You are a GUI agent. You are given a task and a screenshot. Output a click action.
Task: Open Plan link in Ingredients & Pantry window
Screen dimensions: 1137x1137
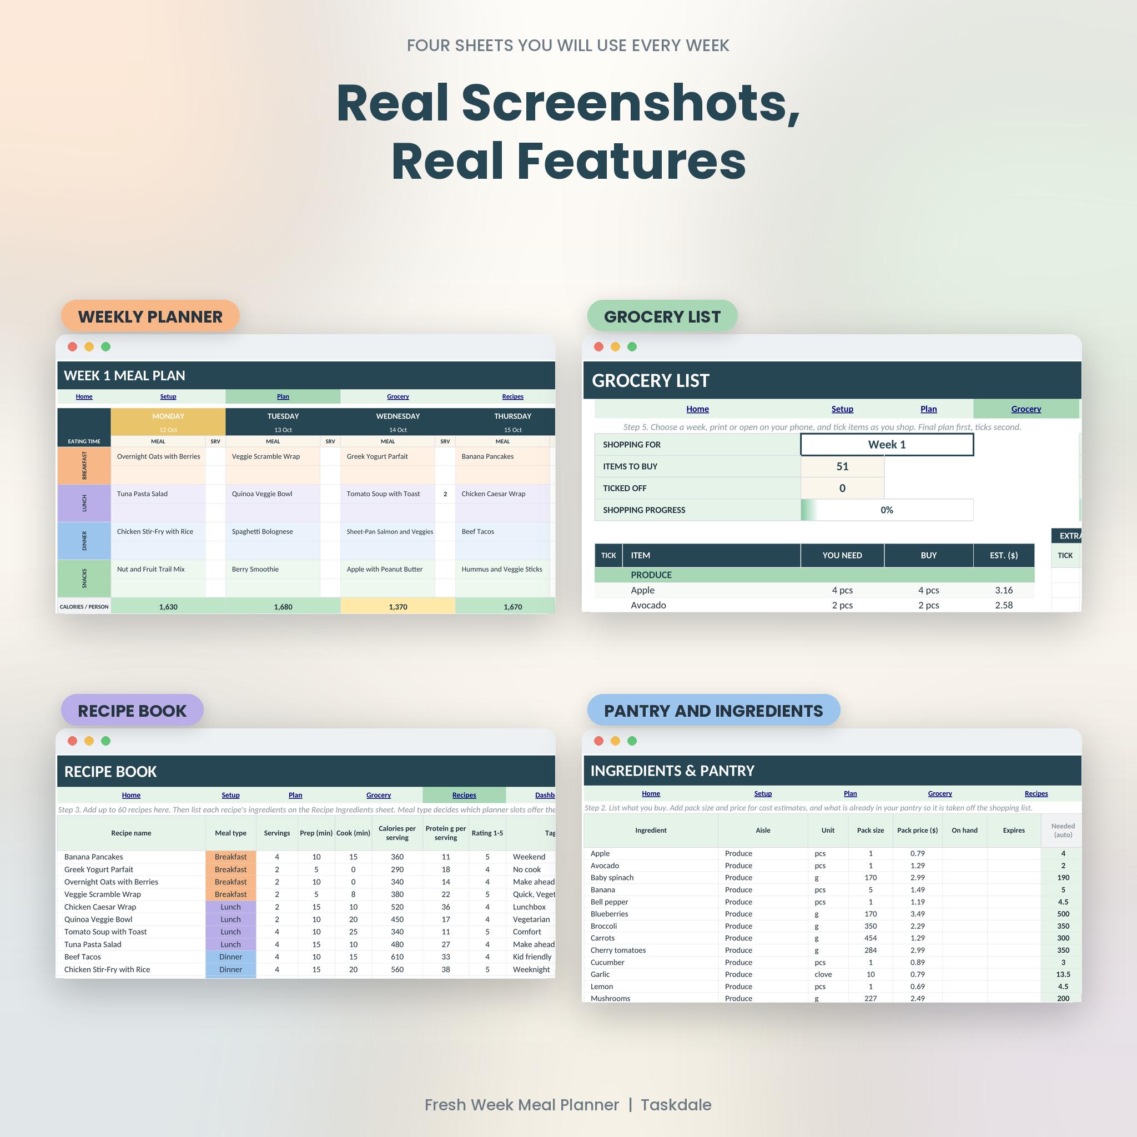click(x=851, y=793)
